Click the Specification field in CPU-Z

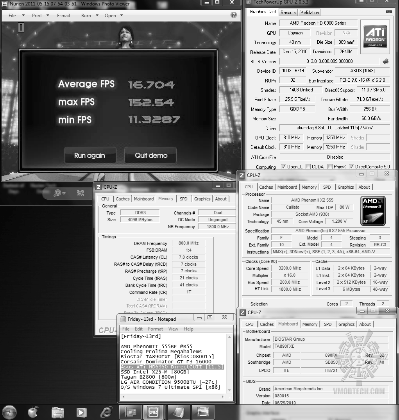[330, 231]
